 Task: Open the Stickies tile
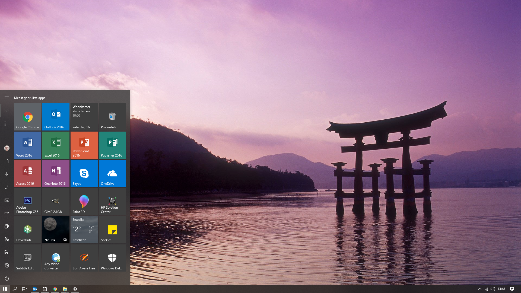pyautogui.click(x=112, y=230)
